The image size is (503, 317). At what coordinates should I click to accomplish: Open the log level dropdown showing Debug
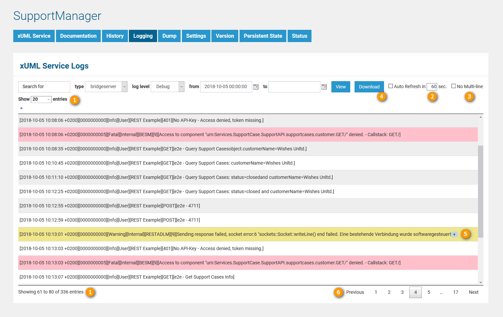pos(168,86)
